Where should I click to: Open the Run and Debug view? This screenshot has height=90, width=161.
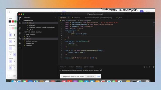point(20,33)
